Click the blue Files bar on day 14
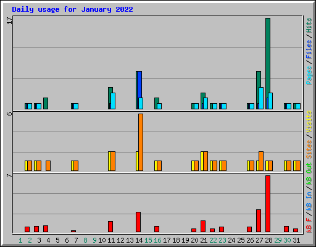The width and height of the screenshot is (316, 247). point(139,85)
